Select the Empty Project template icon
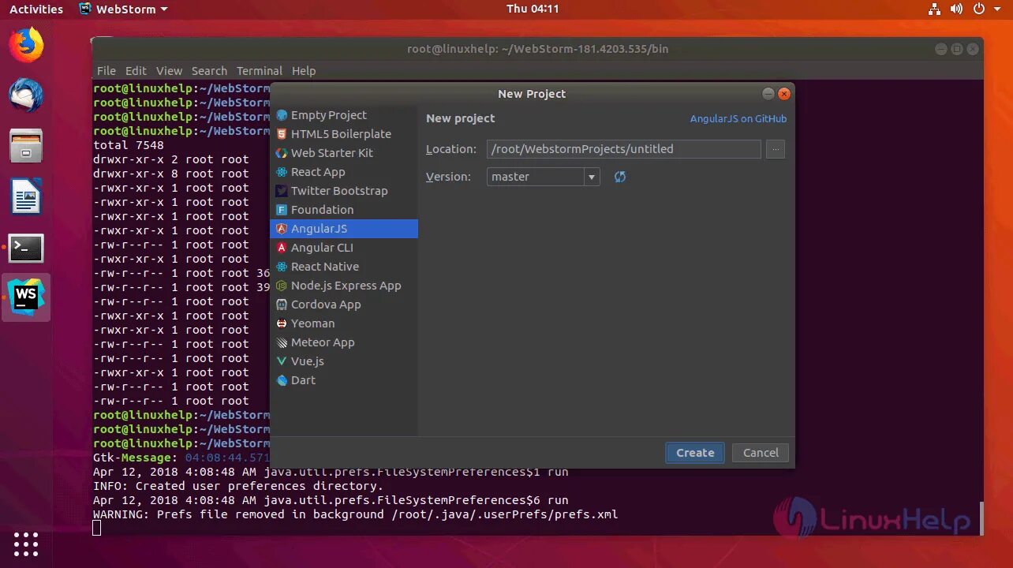Viewport: 1013px width, 568px height. tap(282, 115)
